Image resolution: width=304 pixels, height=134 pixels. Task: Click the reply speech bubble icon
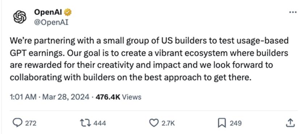(x=17, y=123)
